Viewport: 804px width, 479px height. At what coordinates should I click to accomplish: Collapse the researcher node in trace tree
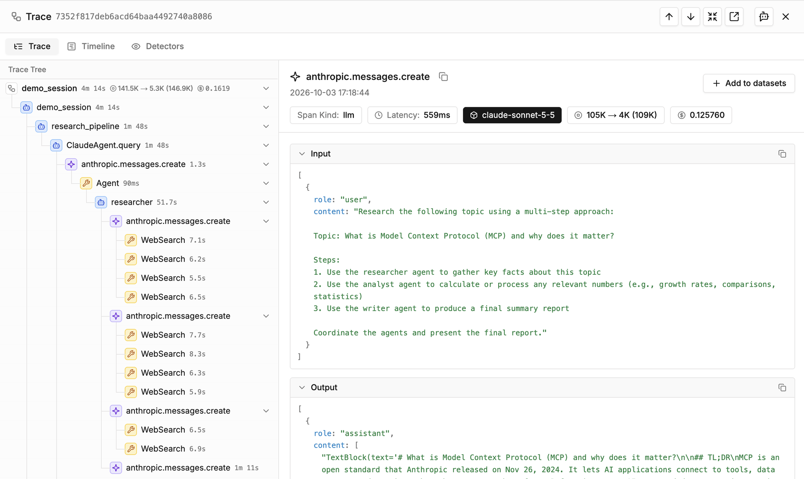pos(266,202)
